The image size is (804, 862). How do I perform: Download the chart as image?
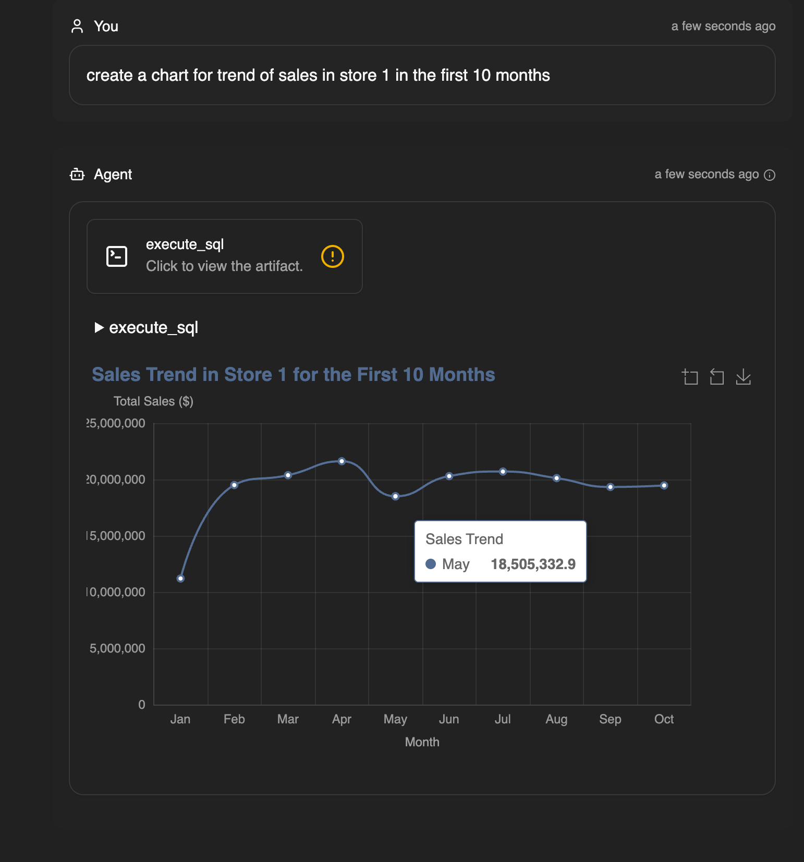tap(744, 376)
